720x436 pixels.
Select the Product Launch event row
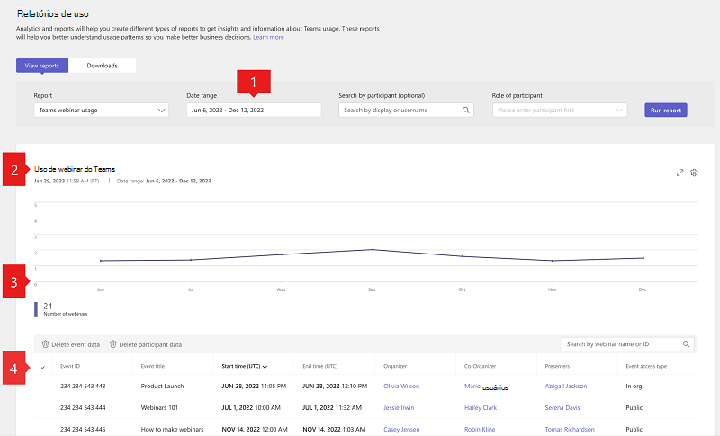click(162, 386)
